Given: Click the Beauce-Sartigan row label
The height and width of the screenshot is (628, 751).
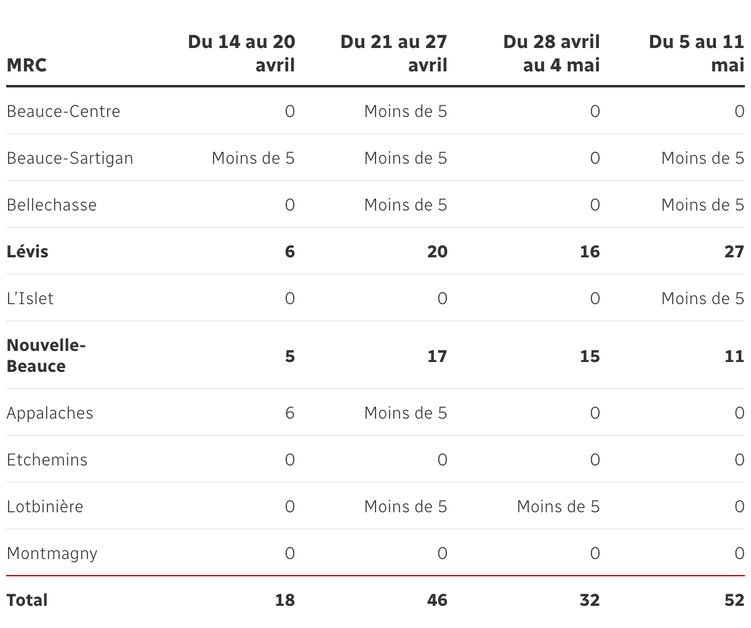Looking at the screenshot, I should pos(70,158).
